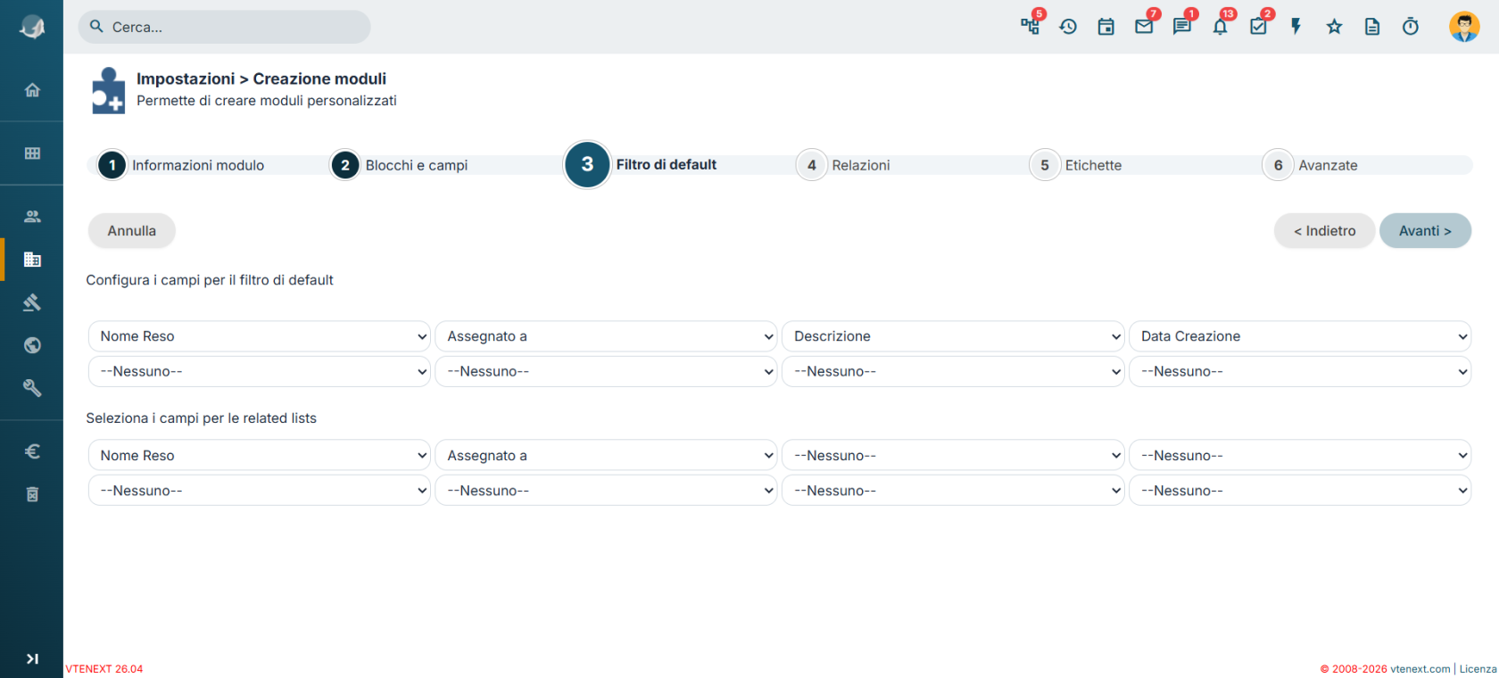Viewport: 1499px width, 678px height.
Task: Click the text Configura i campi per il filtro di default
Action: pos(210,280)
